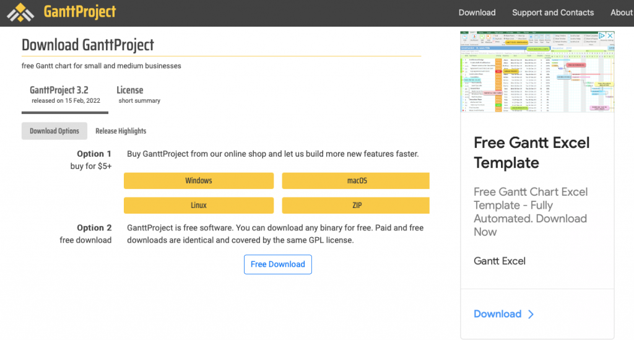The height and width of the screenshot is (340, 634).
Task: Switch to Release Highlights tab
Action: (x=121, y=131)
